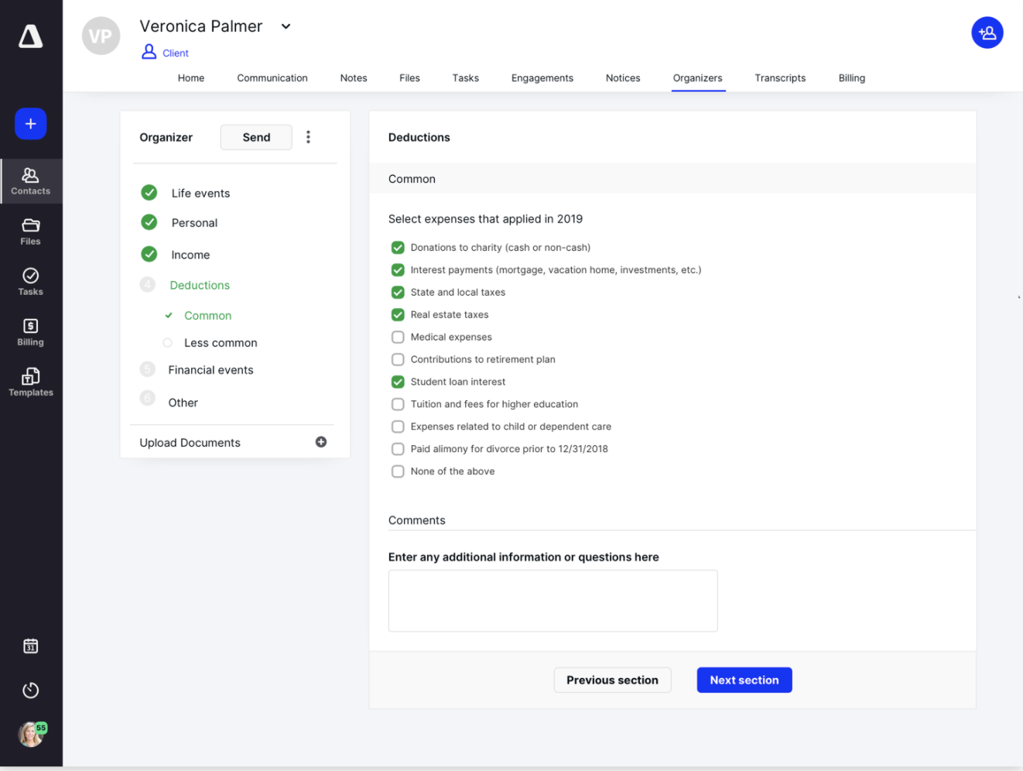Image resolution: width=1023 pixels, height=771 pixels.
Task: Open the calendar icon in sidebar
Action: (x=31, y=646)
